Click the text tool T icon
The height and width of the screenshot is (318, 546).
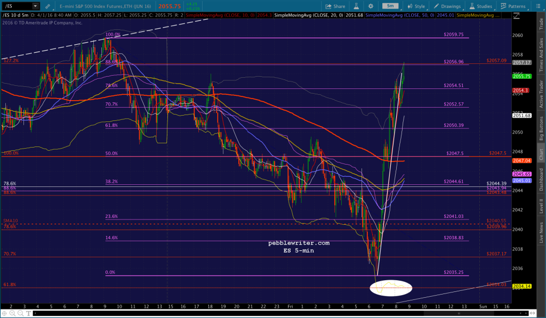28,314
